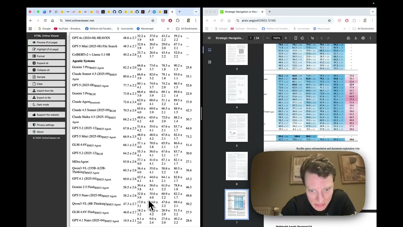Zoom in on the PDF
Image resolution: width=403 pixels, height=227 pixels.
point(286,38)
